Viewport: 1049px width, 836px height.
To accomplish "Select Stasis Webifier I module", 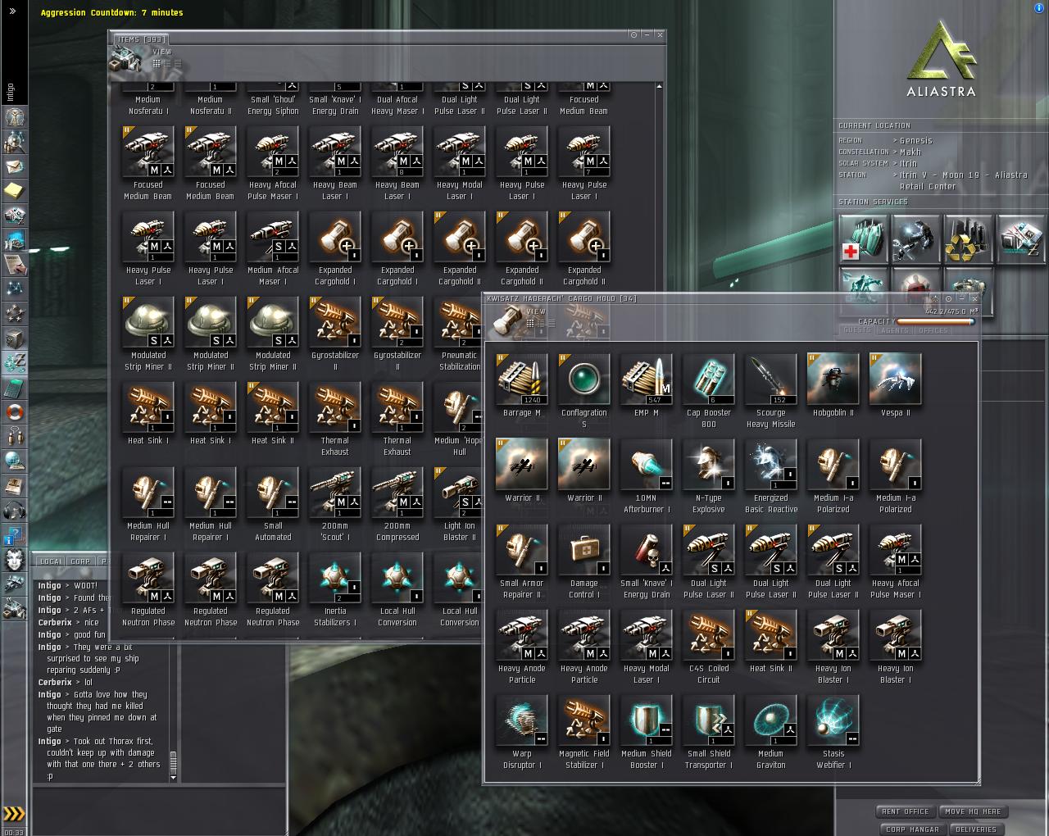I will [x=833, y=732].
